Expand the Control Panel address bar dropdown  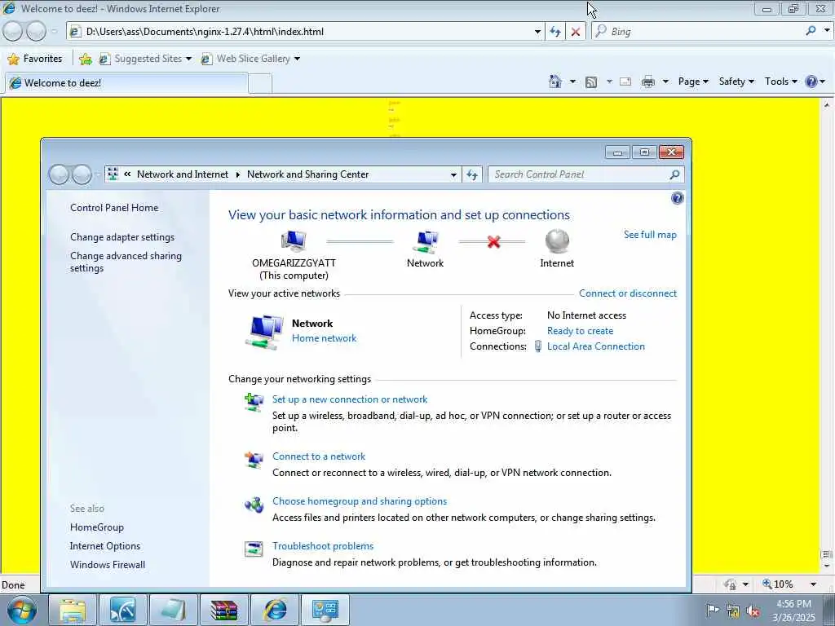click(453, 174)
